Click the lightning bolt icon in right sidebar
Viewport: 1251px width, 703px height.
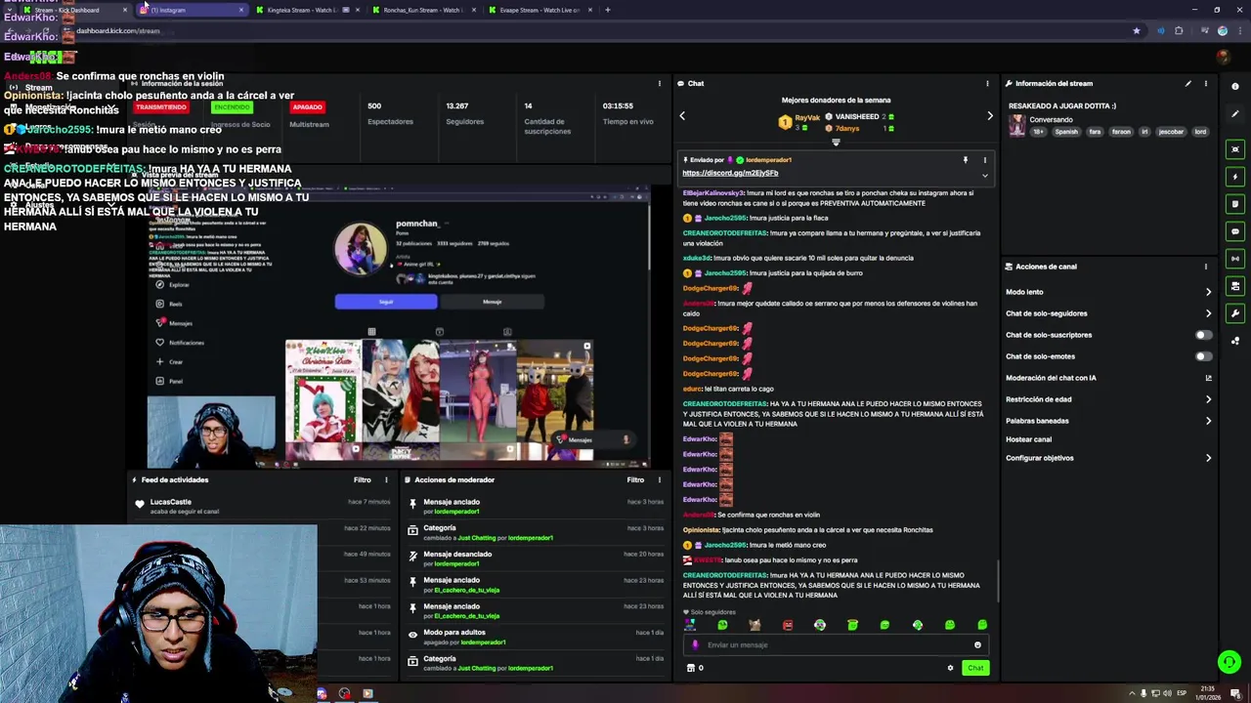click(1235, 177)
